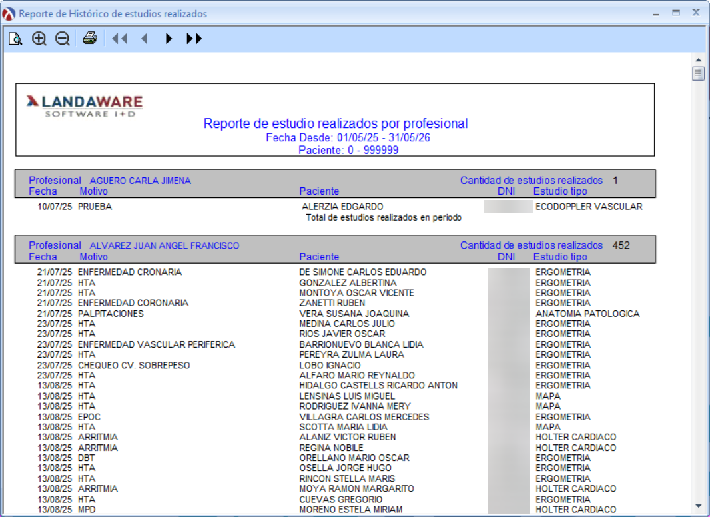
Task: Jump to the first page
Action: [x=120, y=39]
